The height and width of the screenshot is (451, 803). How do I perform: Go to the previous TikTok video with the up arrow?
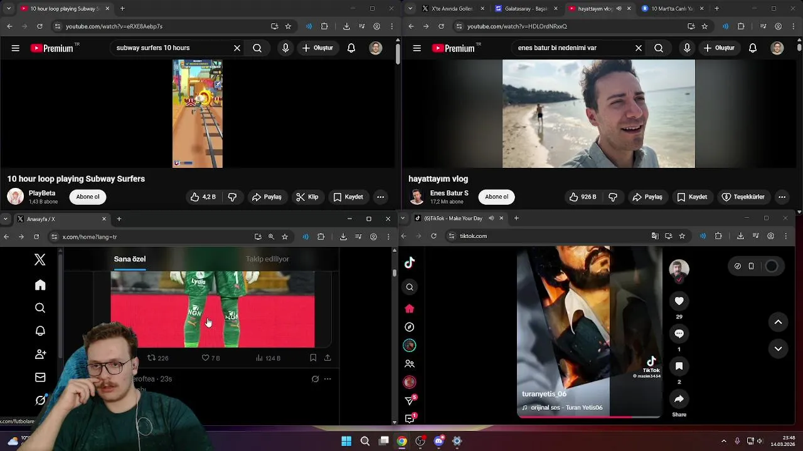coord(778,322)
